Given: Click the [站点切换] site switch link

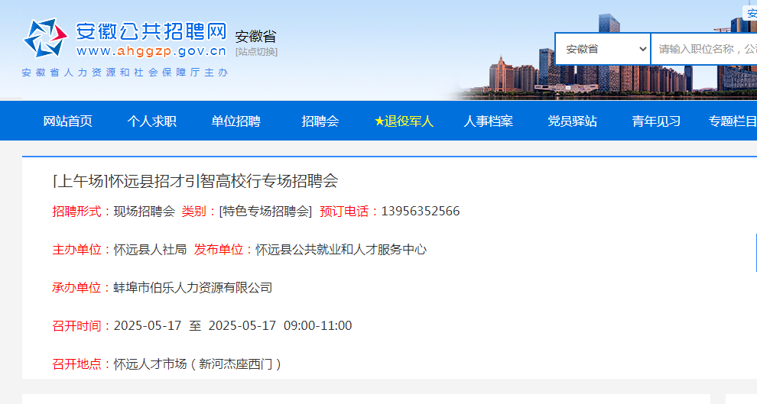Looking at the screenshot, I should click(256, 52).
